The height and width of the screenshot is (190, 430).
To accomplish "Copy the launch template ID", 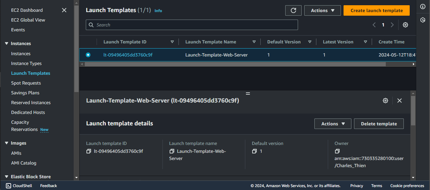I will pyautogui.click(x=88, y=151).
